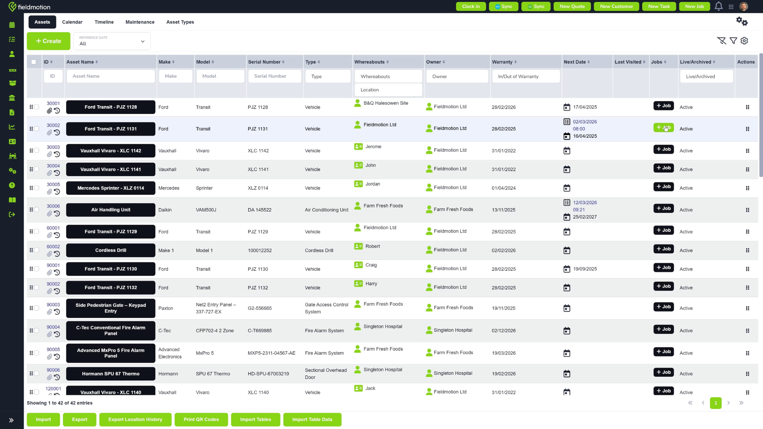
Task: Sort by the Warranty column header
Action: [x=504, y=62]
